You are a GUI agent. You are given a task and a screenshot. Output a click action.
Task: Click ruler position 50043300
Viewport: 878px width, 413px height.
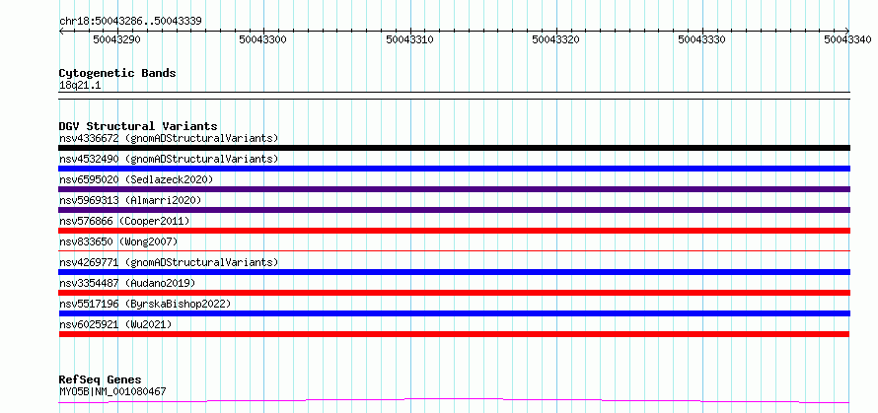click(262, 39)
